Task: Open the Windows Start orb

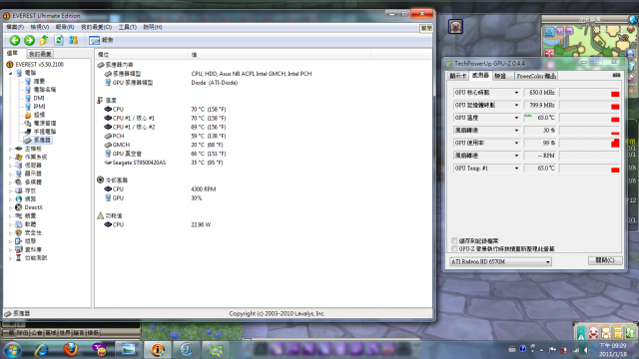Action: coord(12,350)
